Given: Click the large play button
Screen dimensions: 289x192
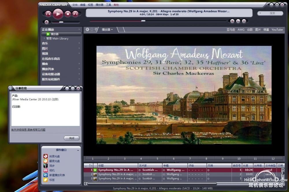Looking at the screenshot, I should click(x=58, y=14).
